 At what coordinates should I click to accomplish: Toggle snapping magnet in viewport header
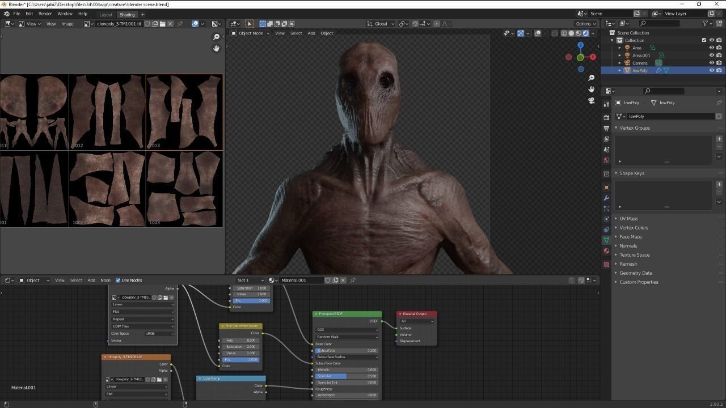click(x=415, y=24)
